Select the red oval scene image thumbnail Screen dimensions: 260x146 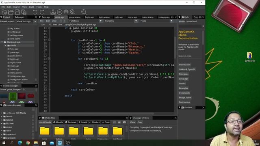pos(31,96)
